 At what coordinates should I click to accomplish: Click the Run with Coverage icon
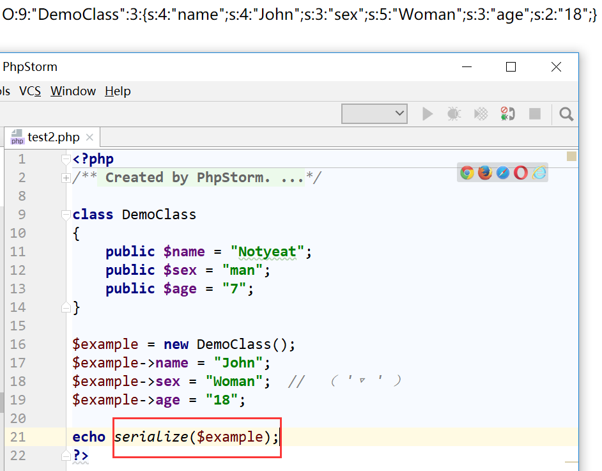pyautogui.click(x=481, y=114)
